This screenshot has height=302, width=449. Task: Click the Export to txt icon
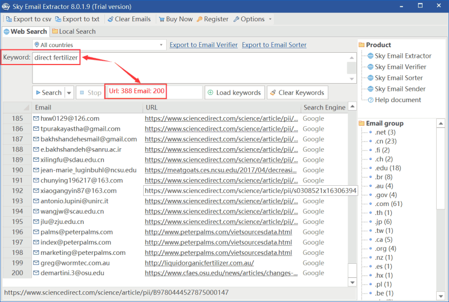pyautogui.click(x=58, y=19)
